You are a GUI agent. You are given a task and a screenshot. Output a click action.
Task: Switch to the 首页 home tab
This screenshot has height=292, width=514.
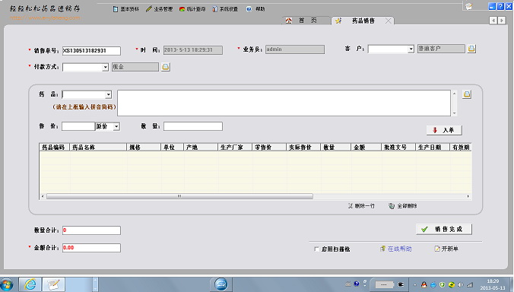[302, 21]
